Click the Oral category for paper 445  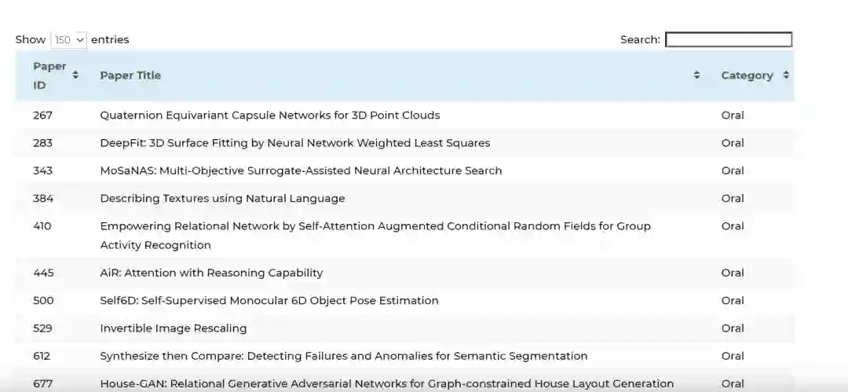point(732,273)
